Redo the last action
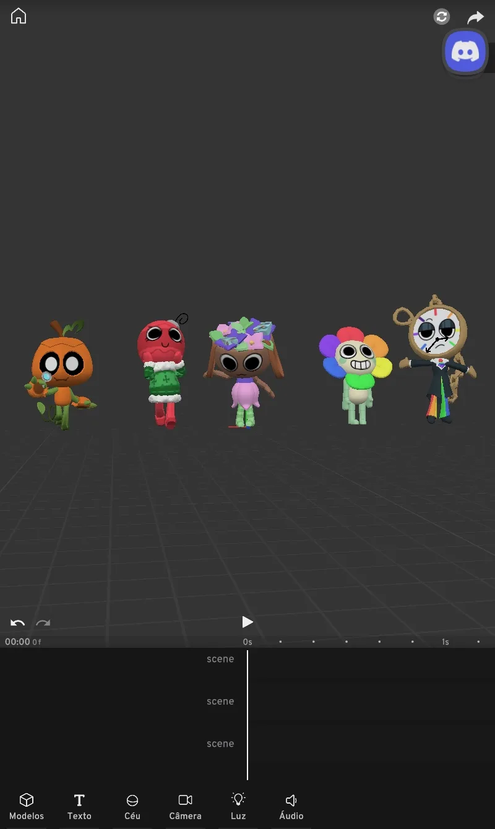 pos(43,623)
